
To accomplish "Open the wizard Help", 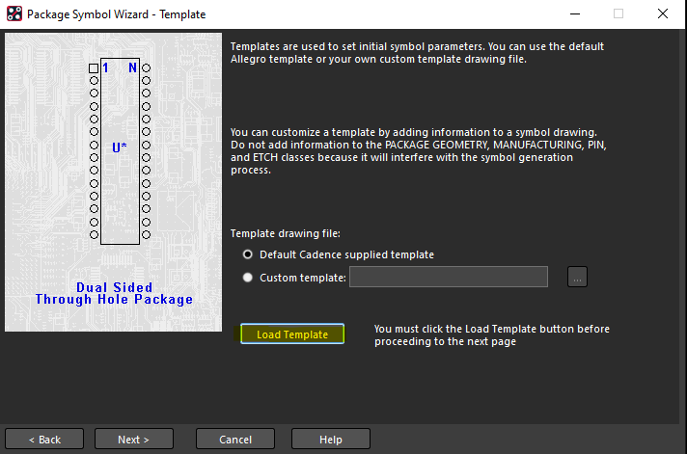I will pos(331,439).
